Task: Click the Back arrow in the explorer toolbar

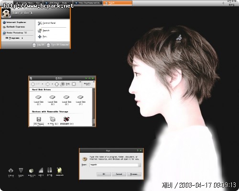Action: 33,84
